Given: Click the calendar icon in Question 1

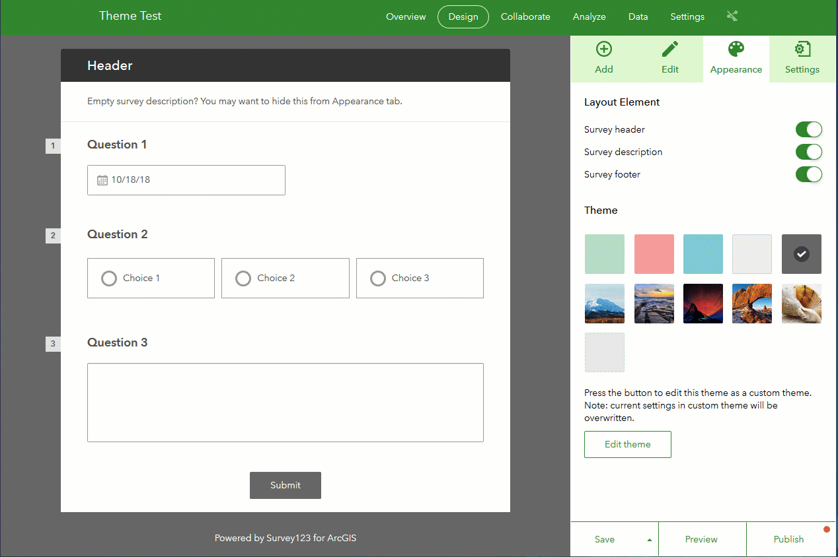Looking at the screenshot, I should click(102, 180).
